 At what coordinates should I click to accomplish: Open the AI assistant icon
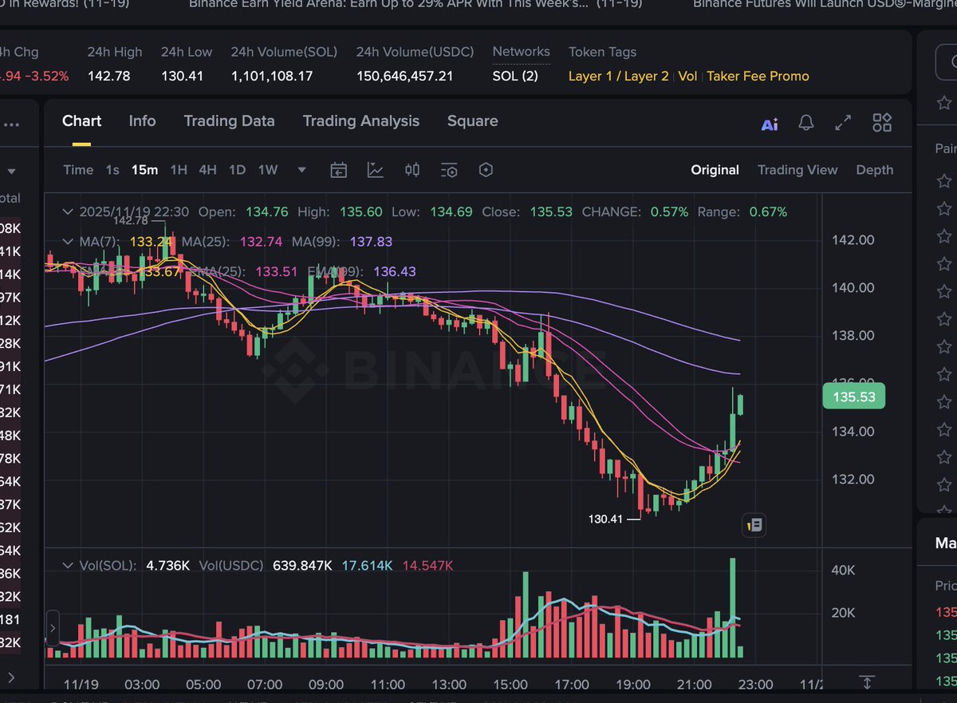coord(770,124)
